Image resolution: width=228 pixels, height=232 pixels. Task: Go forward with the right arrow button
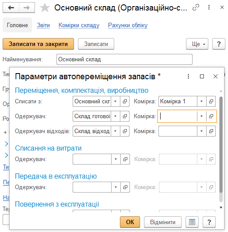27,7
